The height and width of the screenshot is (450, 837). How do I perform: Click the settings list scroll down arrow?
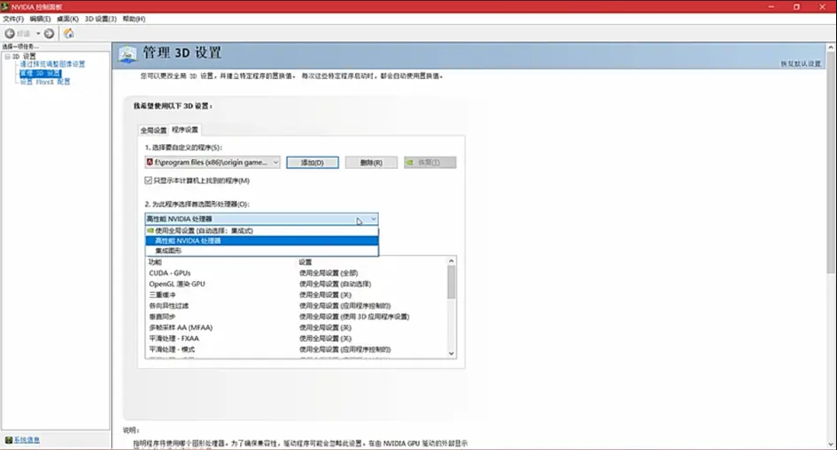[x=451, y=353]
